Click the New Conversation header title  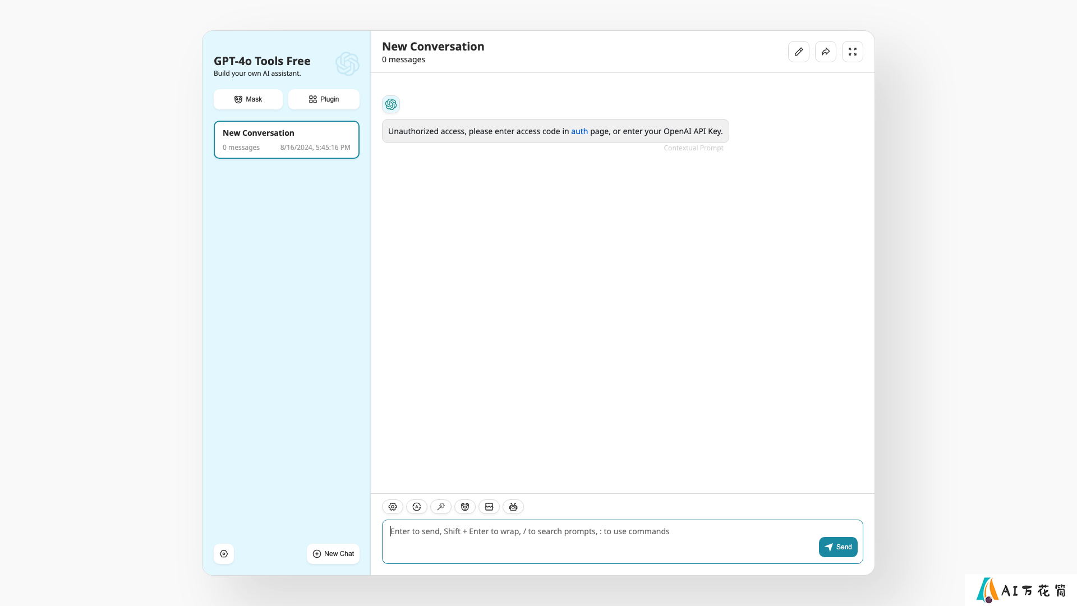click(433, 47)
